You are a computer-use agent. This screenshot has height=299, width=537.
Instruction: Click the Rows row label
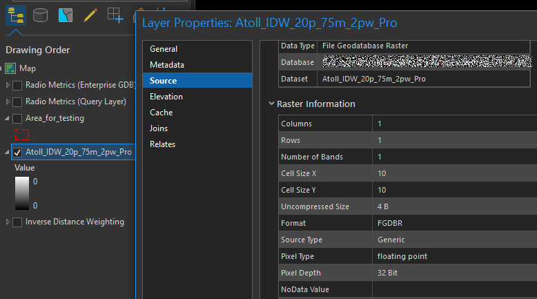point(291,140)
